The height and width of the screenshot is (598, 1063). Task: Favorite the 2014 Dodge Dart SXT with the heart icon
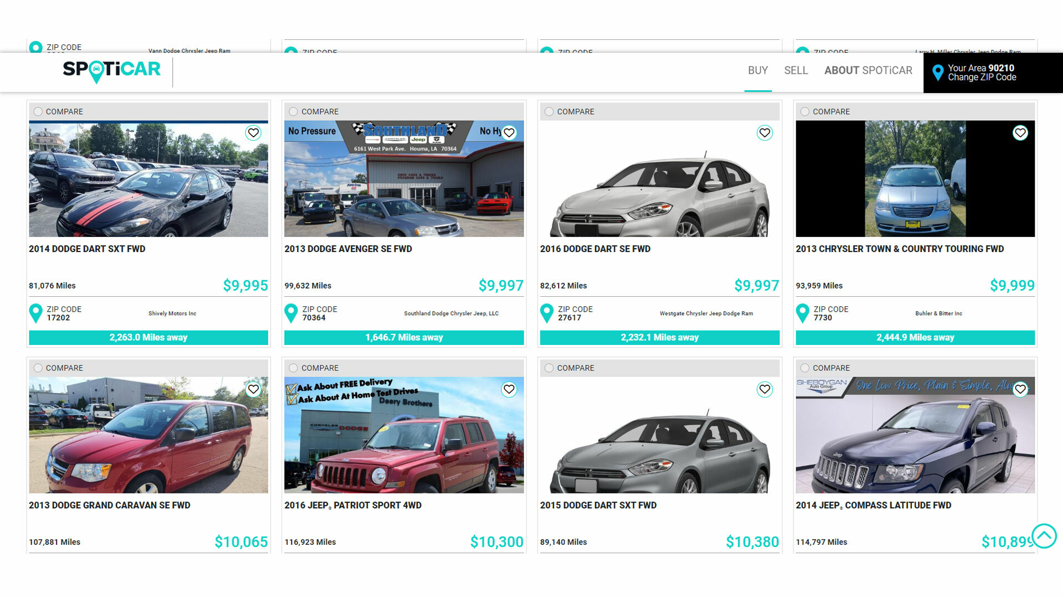[x=254, y=132]
